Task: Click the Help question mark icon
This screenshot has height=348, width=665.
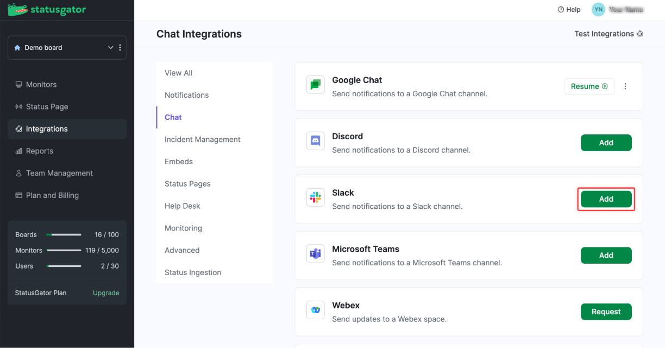Action: pos(561,10)
